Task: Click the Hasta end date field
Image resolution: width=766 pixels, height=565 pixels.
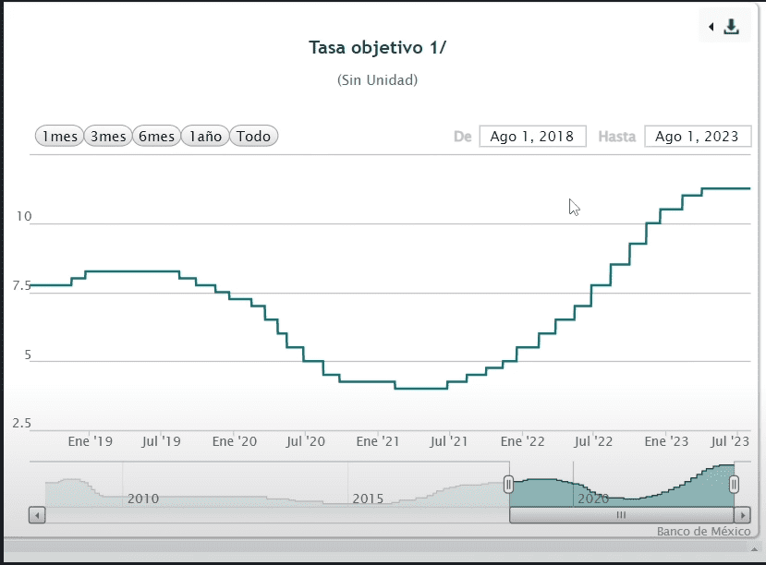Action: click(697, 137)
